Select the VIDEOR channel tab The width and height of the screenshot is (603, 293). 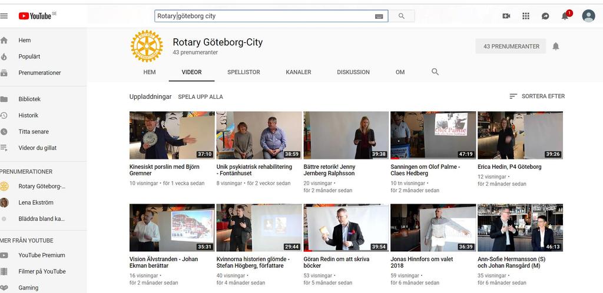point(191,72)
